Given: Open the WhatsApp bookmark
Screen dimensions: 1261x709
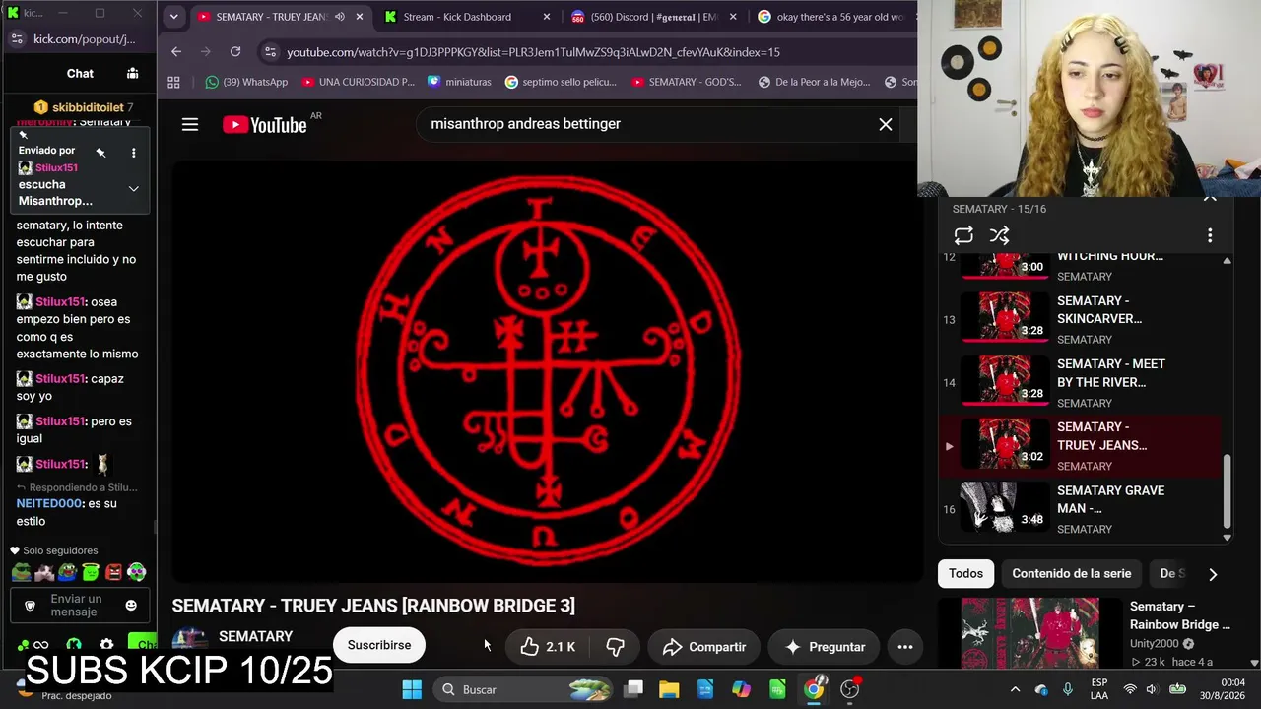Looking at the screenshot, I should click(x=246, y=82).
